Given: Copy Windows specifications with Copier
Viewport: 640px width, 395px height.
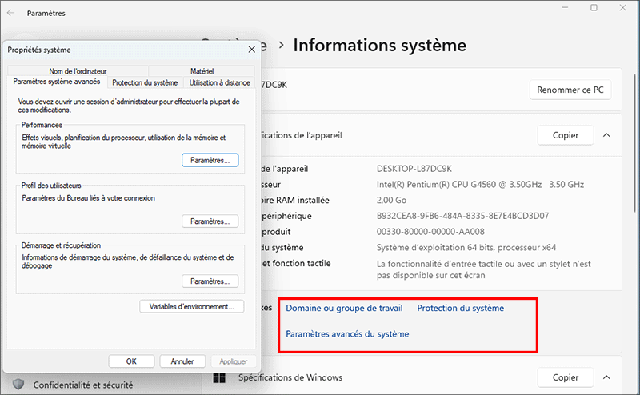Looking at the screenshot, I should coord(566,377).
